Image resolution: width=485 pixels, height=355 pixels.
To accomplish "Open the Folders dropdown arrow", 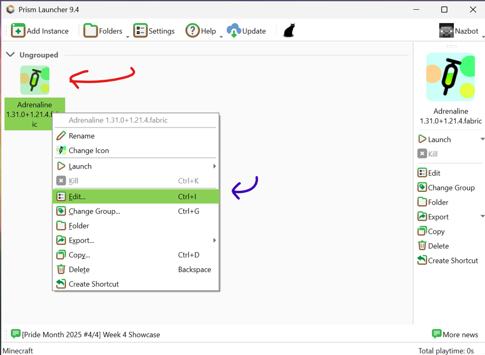I will click(128, 36).
